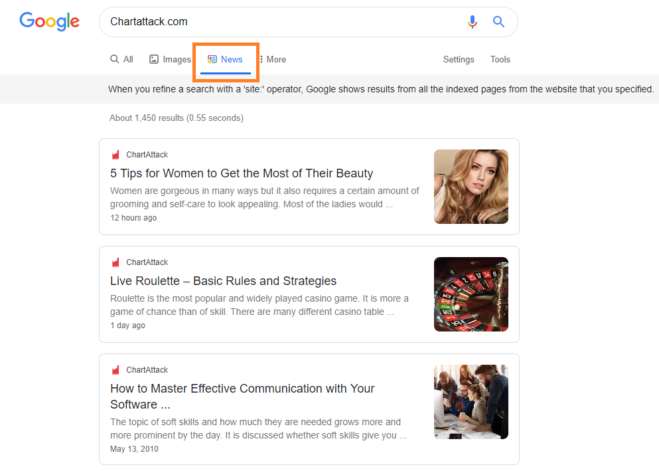Image resolution: width=659 pixels, height=471 pixels.
Task: Click snippet 'Roulette is the most popular'
Action: [259, 306]
